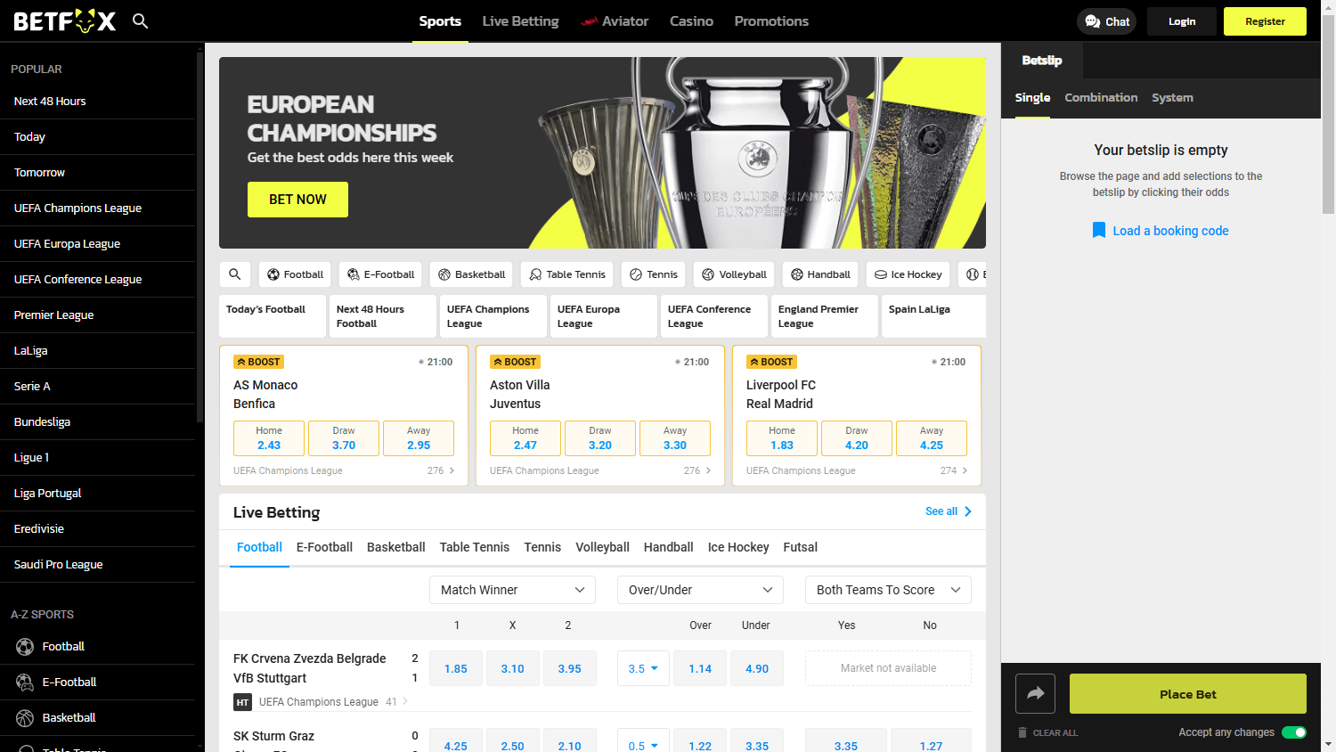
Task: Toggle Accept any changes switch
Action: point(1294,732)
